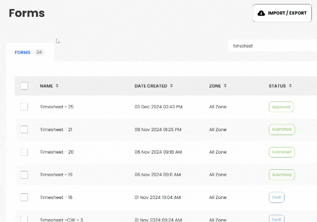
Task: Click the 34 forms count badge
Action: [39, 52]
